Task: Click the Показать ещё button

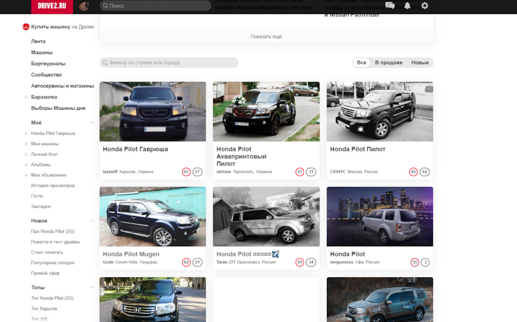Action: tap(266, 37)
